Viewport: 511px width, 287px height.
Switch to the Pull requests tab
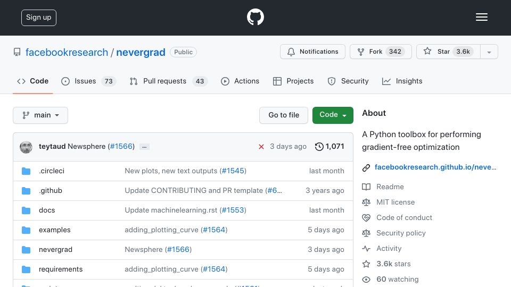point(168,81)
